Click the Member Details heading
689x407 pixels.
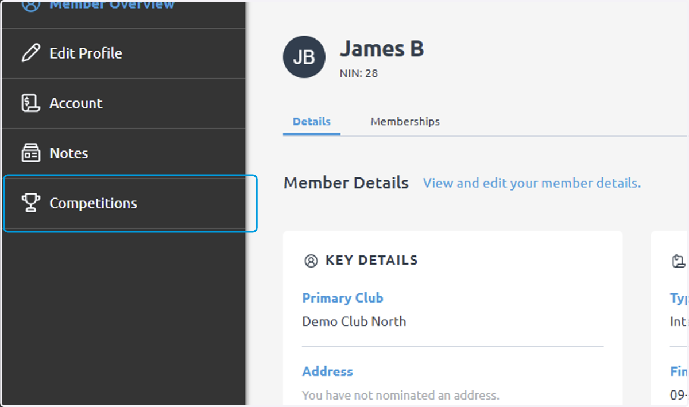click(346, 183)
